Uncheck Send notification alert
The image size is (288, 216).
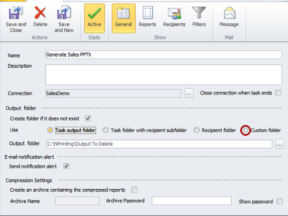click(66, 166)
